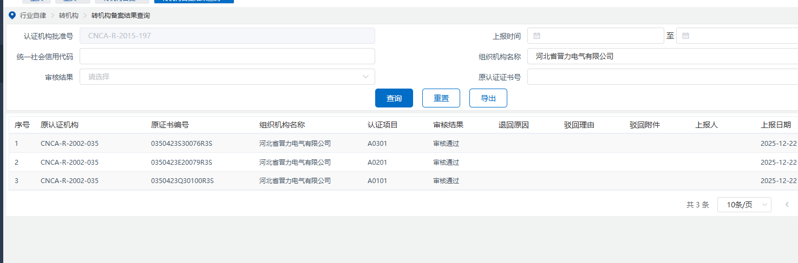Click the 认证机构批准号 field showing CNCA-R-2015-197
Screen dimensions: 798x263
pos(227,36)
